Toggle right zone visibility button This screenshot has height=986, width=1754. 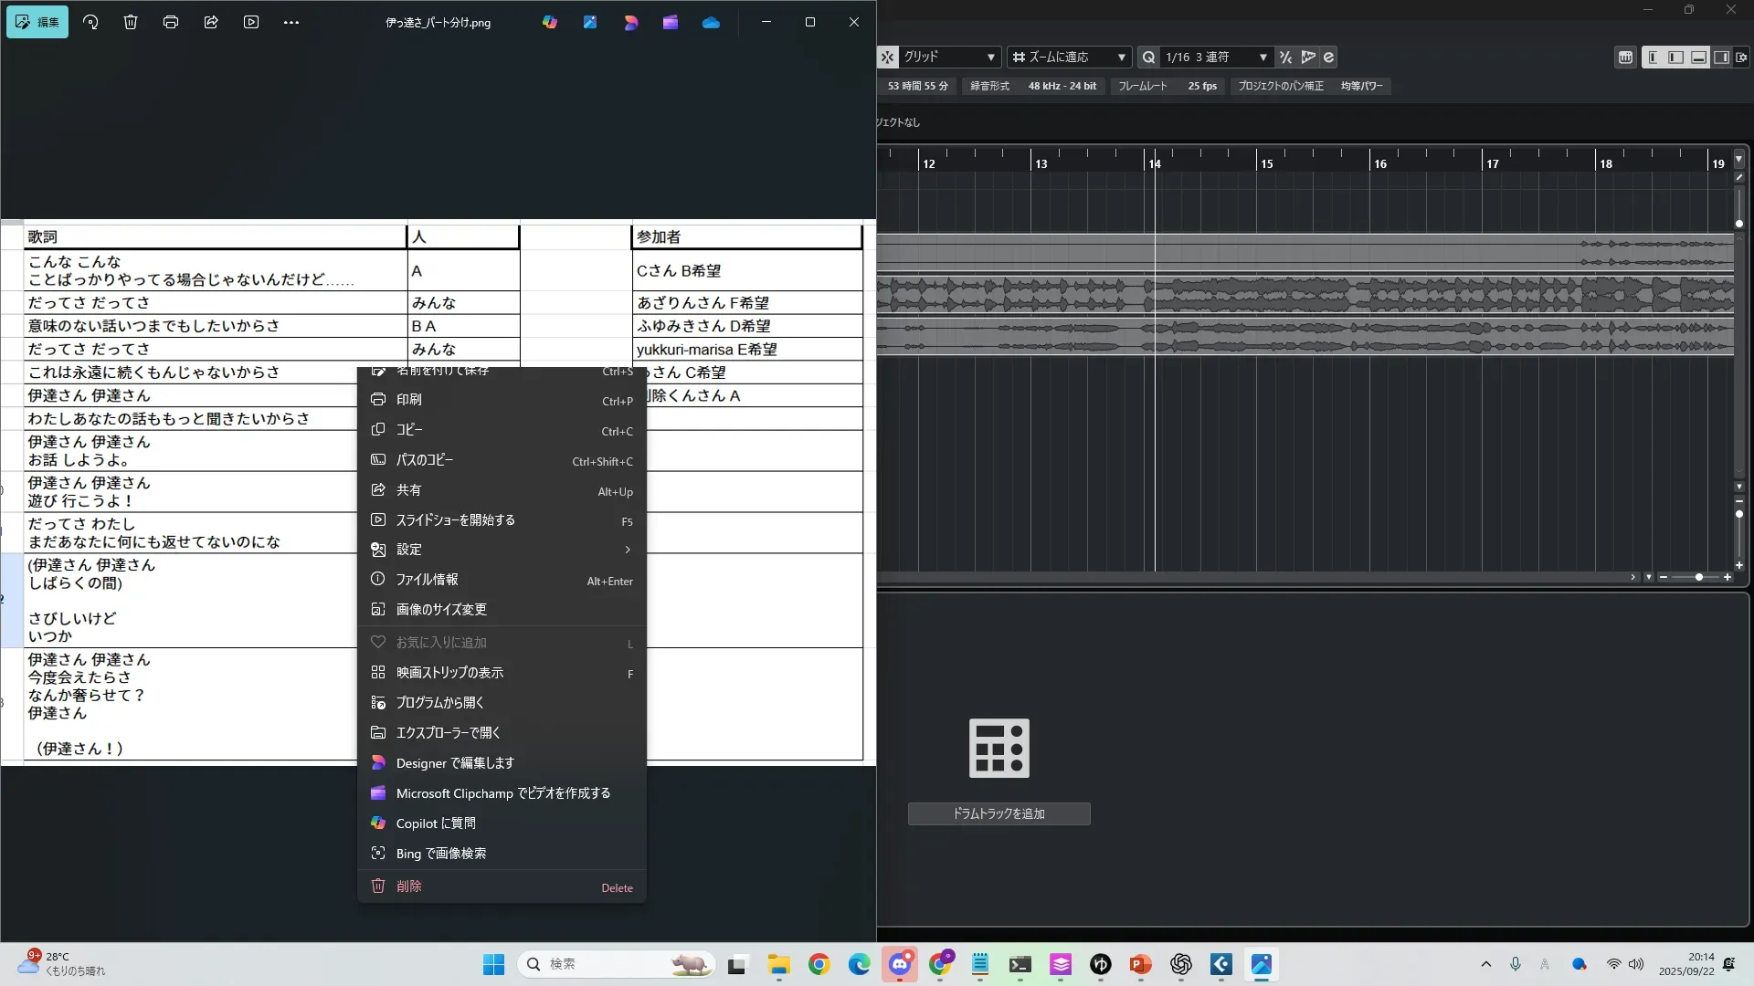tap(1721, 57)
